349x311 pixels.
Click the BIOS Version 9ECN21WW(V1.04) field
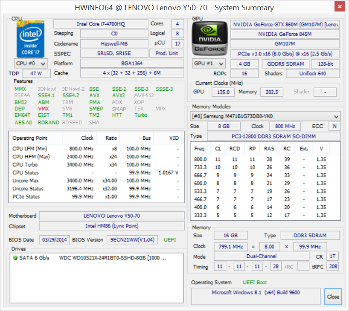(x=132, y=240)
